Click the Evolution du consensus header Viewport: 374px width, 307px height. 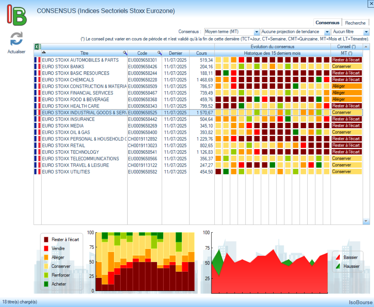pyautogui.click(x=272, y=47)
